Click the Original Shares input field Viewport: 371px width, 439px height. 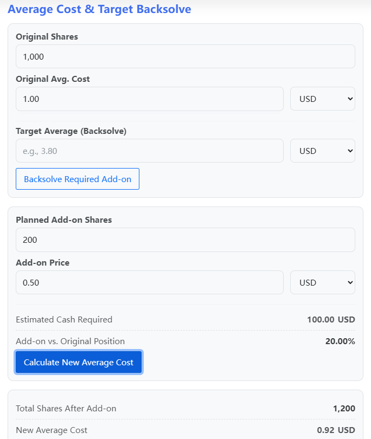(185, 56)
